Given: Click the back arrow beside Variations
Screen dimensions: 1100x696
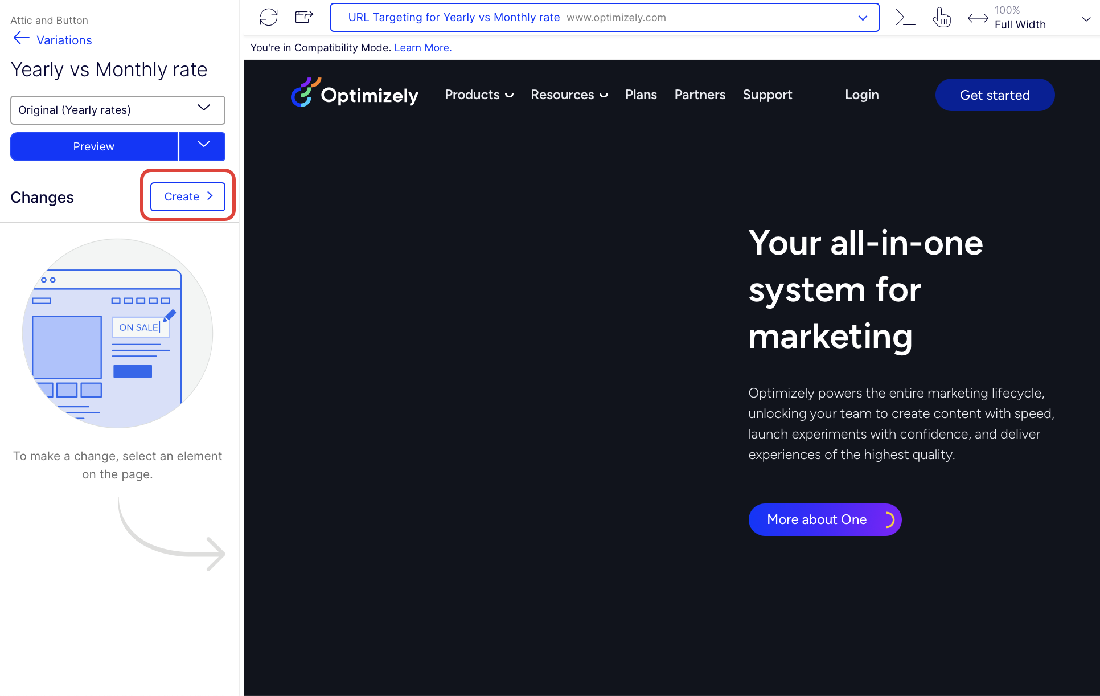Looking at the screenshot, I should [22, 39].
